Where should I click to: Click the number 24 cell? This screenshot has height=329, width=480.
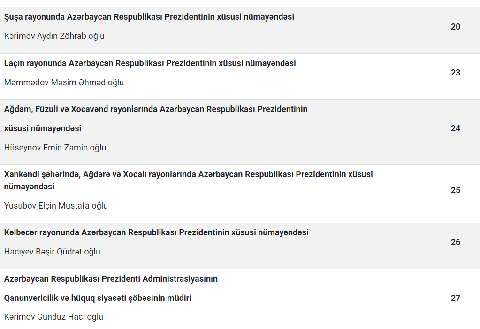(x=455, y=128)
